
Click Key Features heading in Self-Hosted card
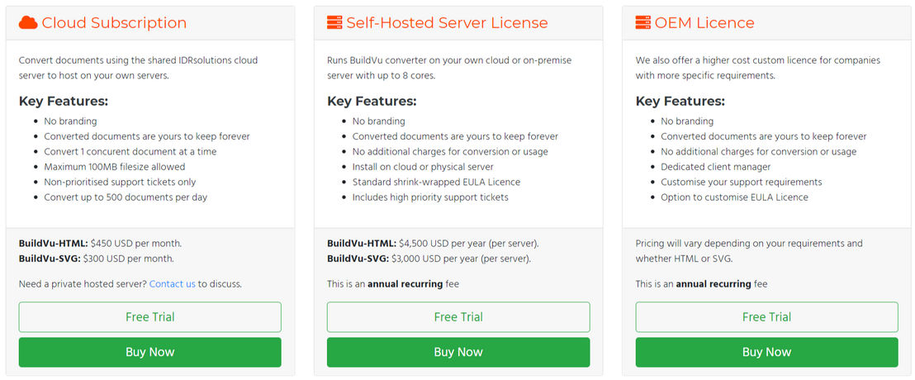point(372,101)
